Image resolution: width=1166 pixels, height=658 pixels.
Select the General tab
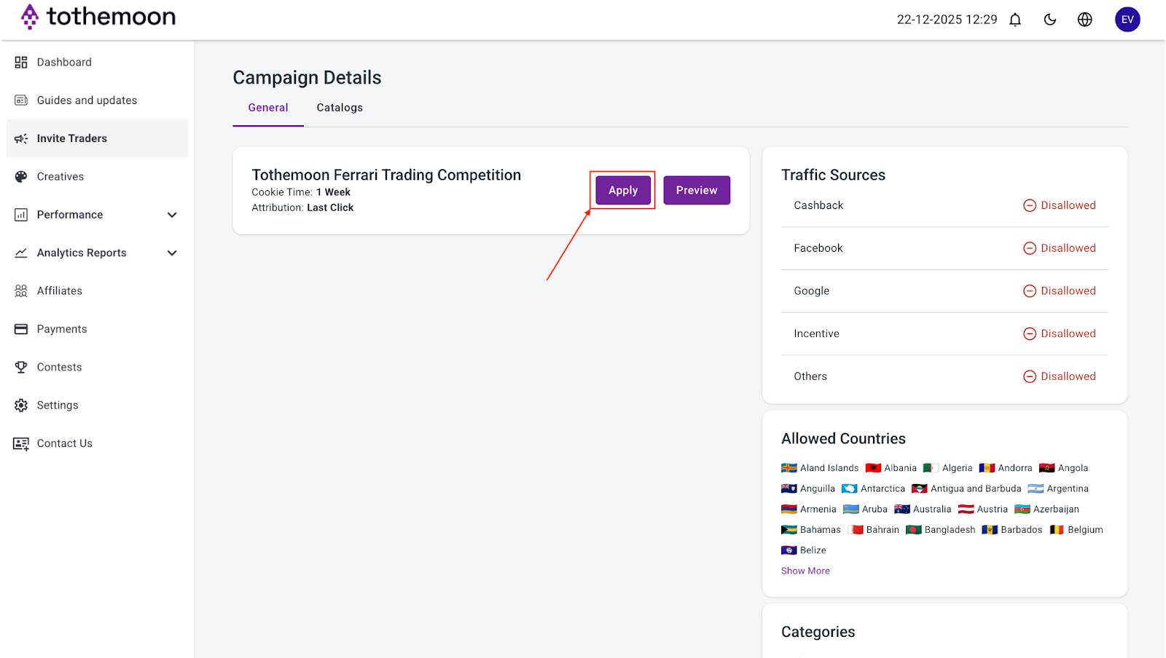point(268,108)
